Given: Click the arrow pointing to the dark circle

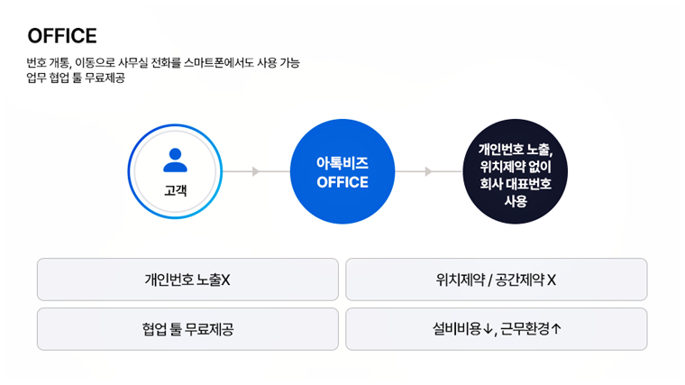Looking at the screenshot, I should (429, 171).
